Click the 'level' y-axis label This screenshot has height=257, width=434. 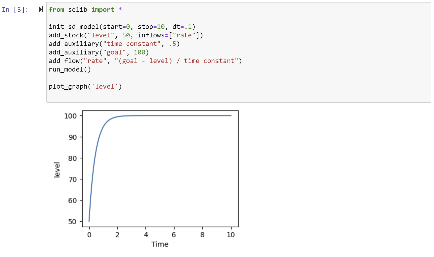57,170
